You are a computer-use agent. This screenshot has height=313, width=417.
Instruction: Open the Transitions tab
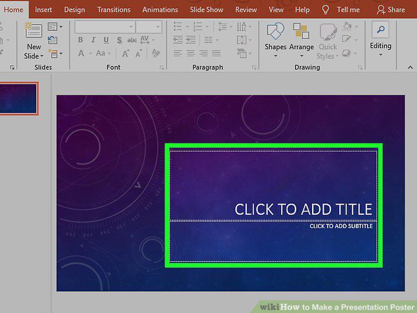tap(113, 10)
